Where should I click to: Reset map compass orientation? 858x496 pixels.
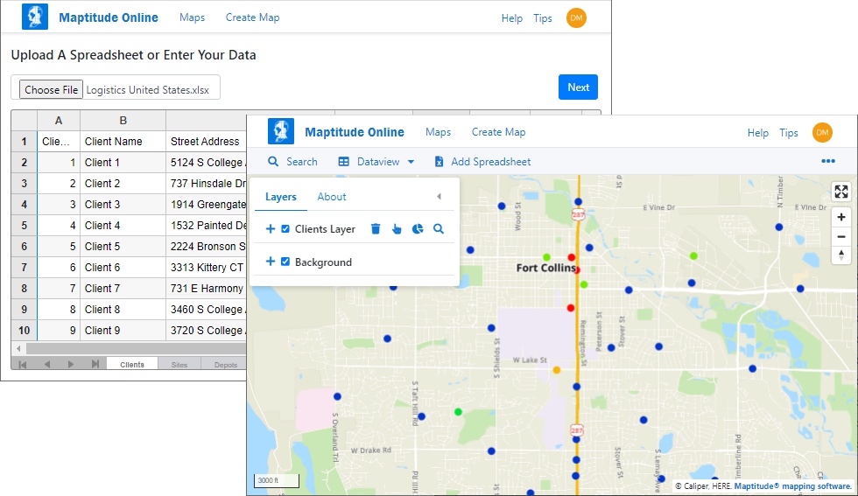pyautogui.click(x=840, y=255)
